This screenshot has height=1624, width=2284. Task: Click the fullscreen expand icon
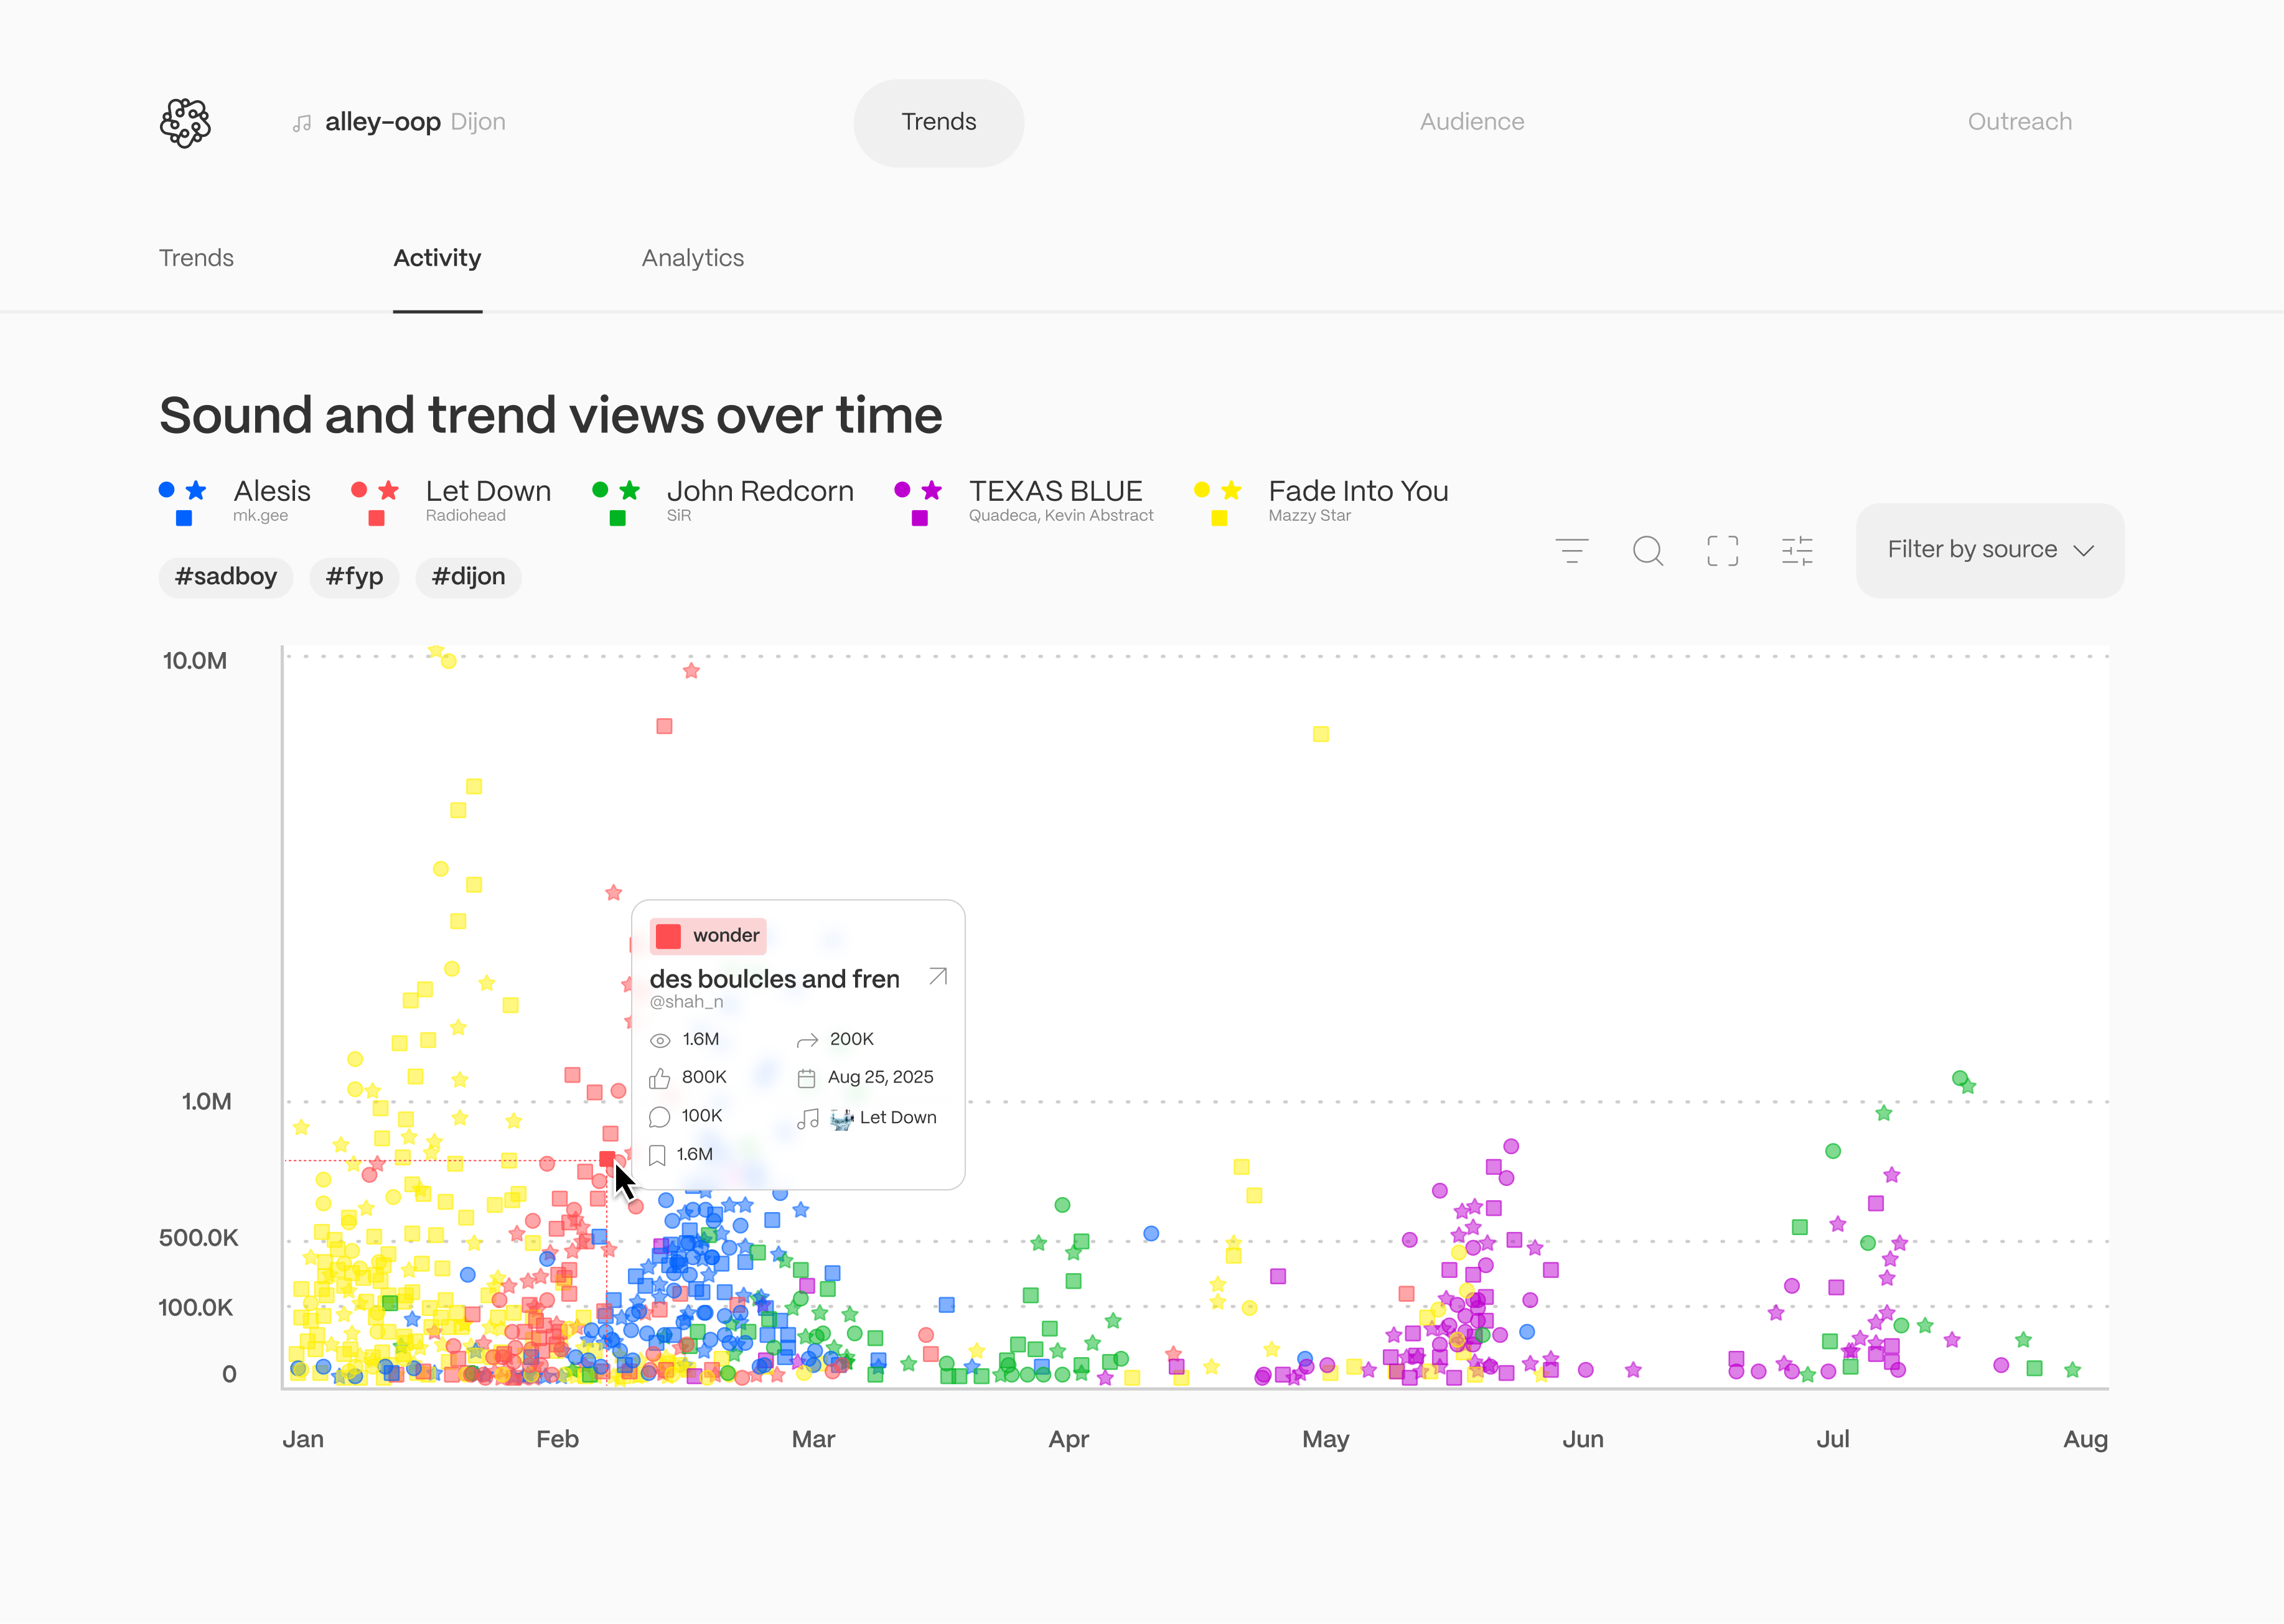tap(1722, 551)
